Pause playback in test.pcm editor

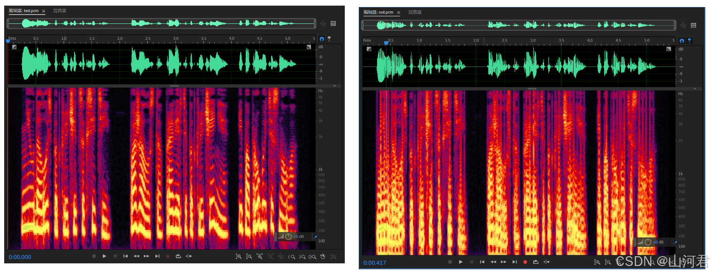click(x=115, y=256)
